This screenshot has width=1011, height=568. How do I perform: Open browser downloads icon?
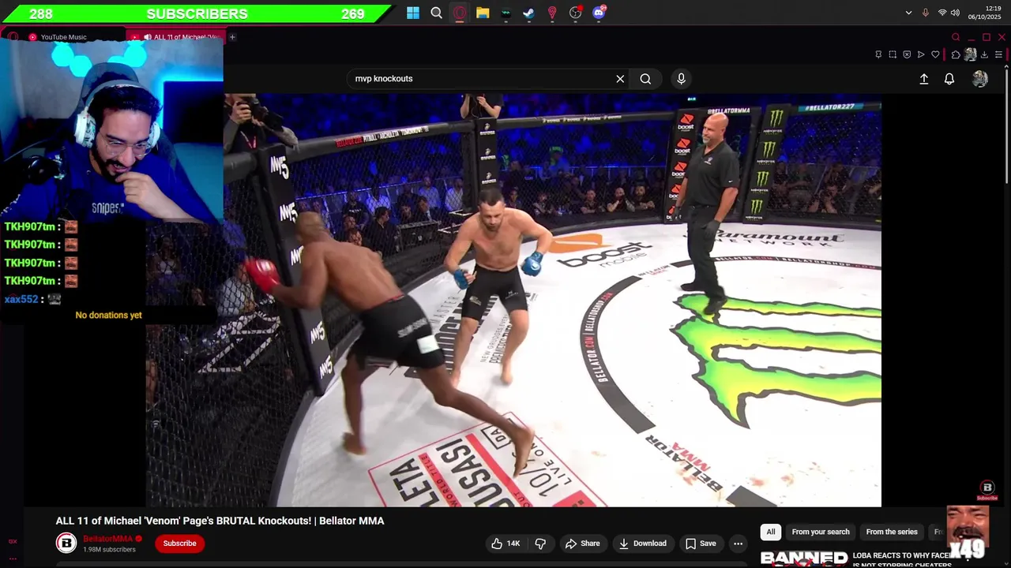click(985, 54)
